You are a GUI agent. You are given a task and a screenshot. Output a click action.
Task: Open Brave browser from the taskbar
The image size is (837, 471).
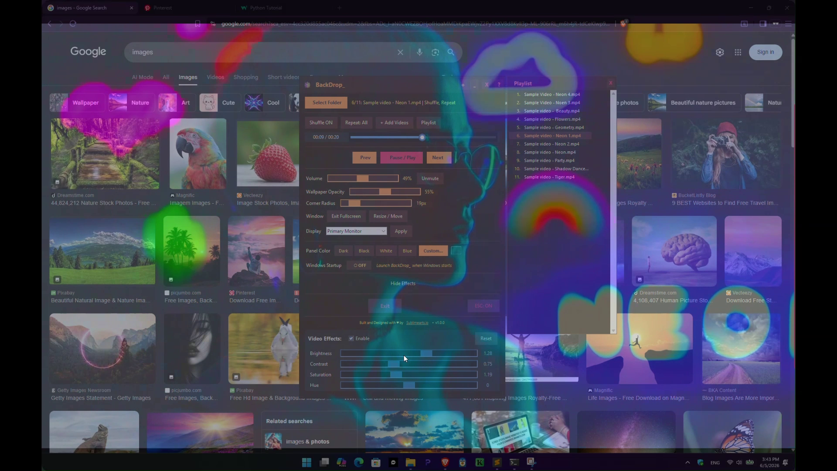(445, 462)
